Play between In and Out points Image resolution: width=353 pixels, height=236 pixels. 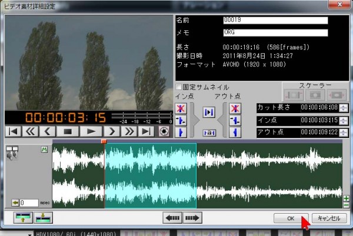tap(208, 112)
